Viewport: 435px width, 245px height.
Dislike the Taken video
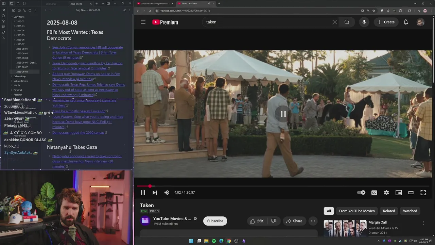[274, 221]
